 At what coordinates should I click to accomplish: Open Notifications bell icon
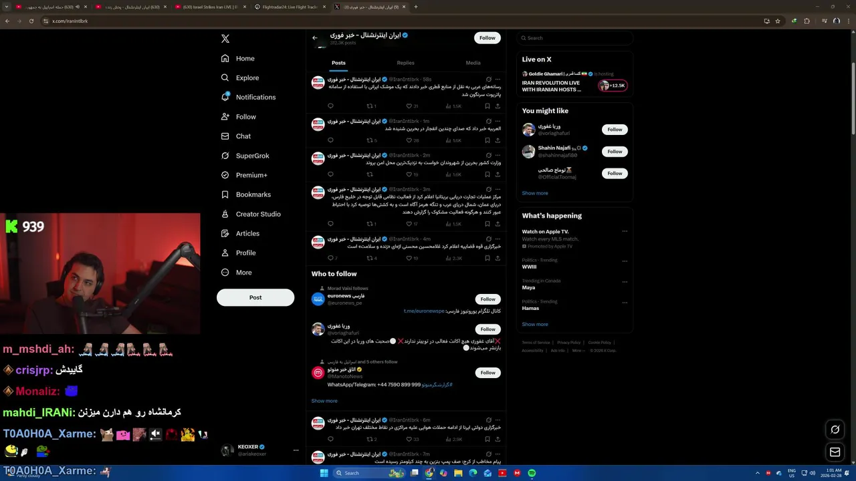click(225, 97)
